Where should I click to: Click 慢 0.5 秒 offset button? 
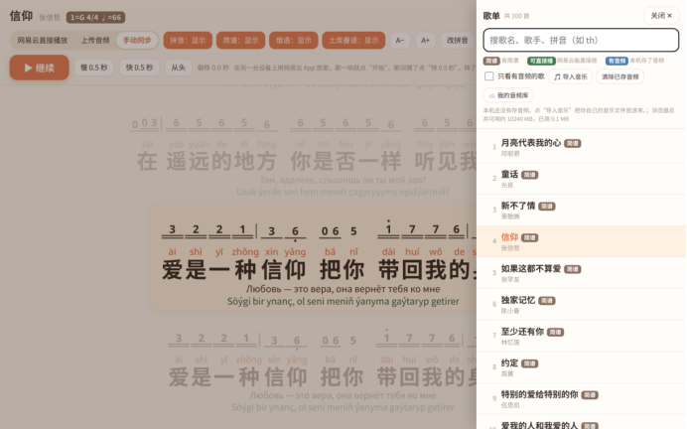[93, 68]
